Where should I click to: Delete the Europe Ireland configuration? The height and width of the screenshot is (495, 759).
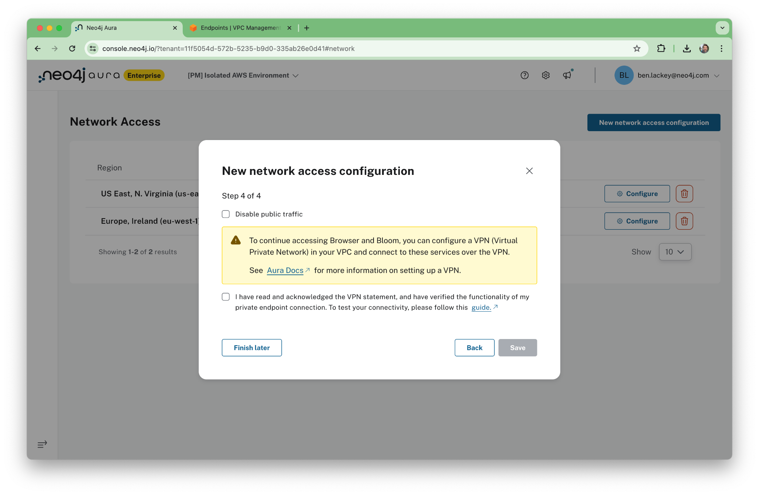(x=684, y=221)
